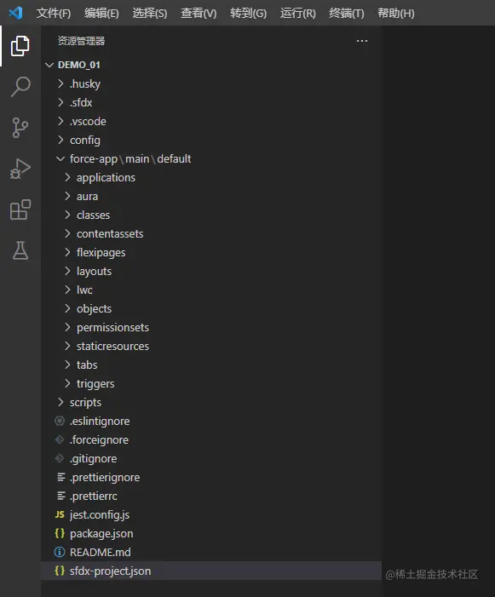Select the classes folder name
This screenshot has width=495, height=597.
point(93,215)
